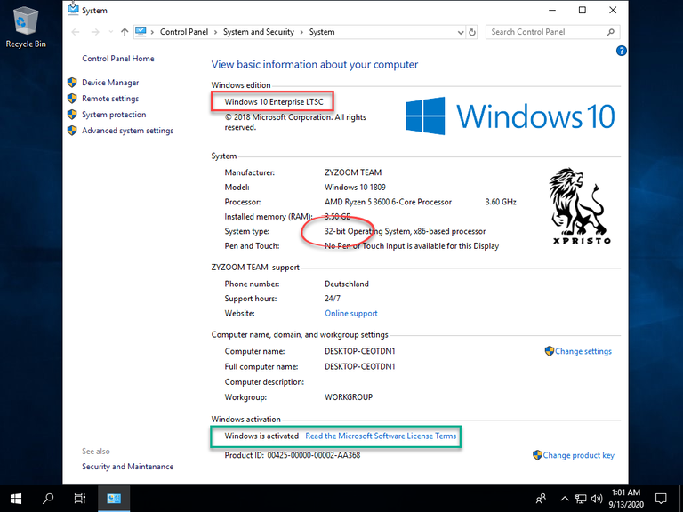Select System and Security breadcrumb
The width and height of the screenshot is (683, 512).
[258, 32]
